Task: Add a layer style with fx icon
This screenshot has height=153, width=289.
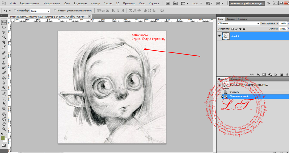Action: (258, 75)
